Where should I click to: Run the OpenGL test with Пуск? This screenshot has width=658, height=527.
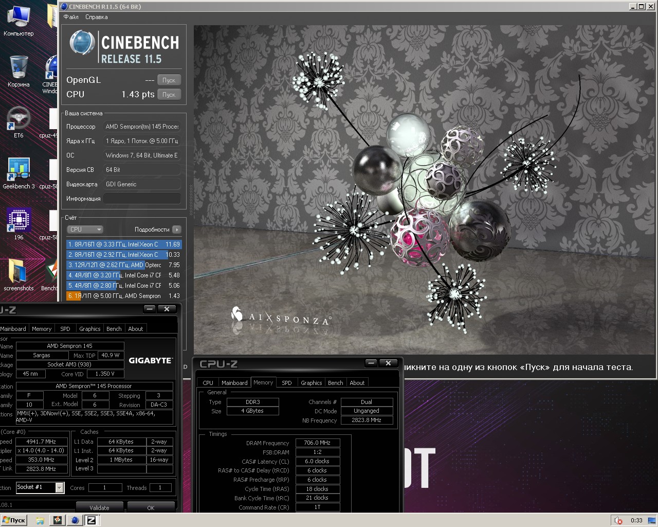click(x=169, y=80)
